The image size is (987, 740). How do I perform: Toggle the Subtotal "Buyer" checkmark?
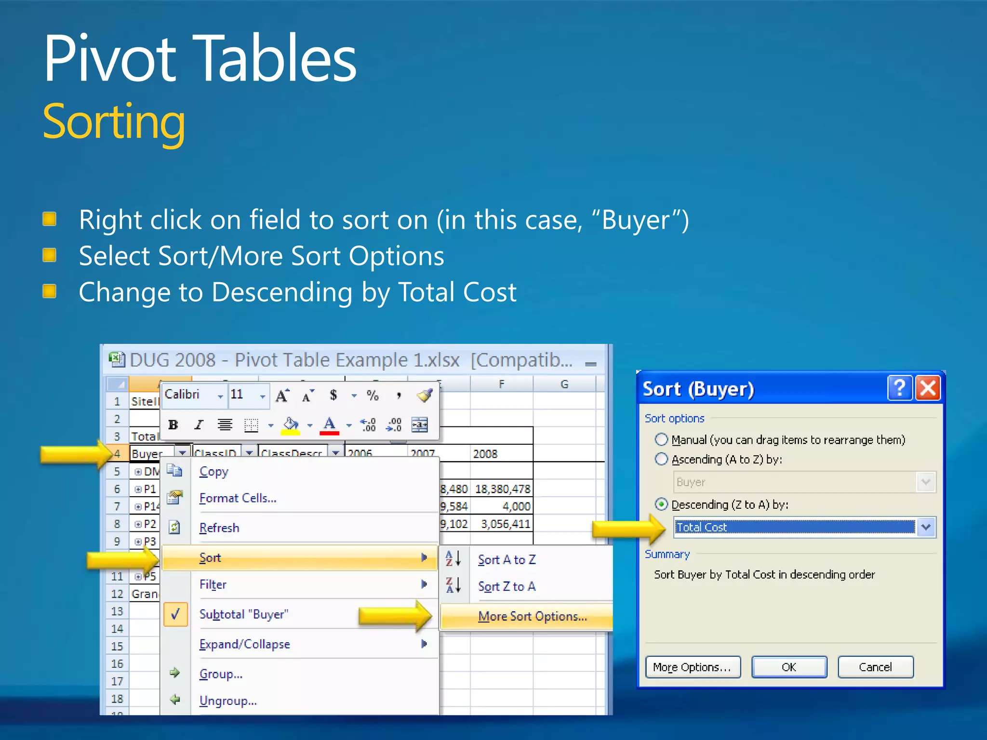tap(175, 614)
